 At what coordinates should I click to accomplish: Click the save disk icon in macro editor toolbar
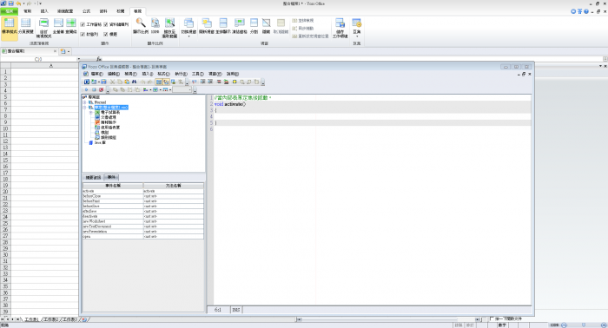click(103, 82)
